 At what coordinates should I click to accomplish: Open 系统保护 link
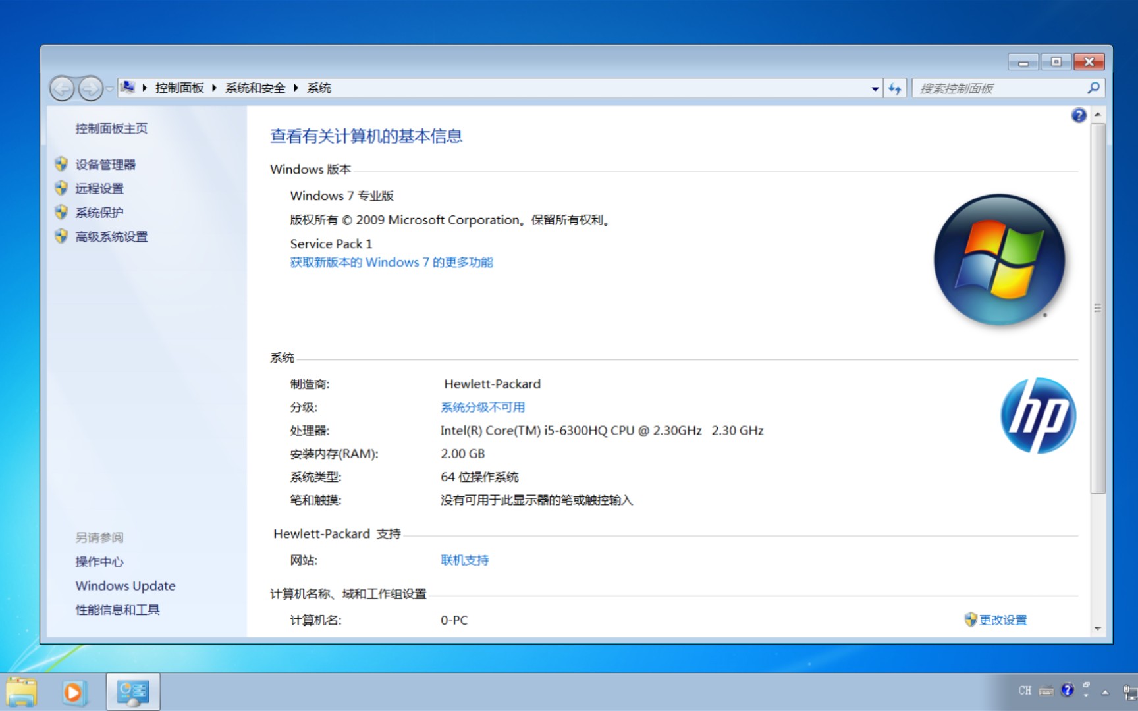[99, 212]
